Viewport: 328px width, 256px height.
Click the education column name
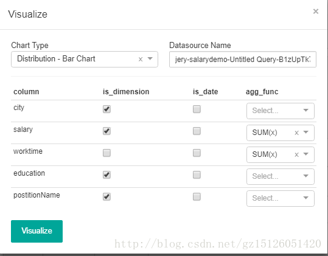tap(29, 173)
